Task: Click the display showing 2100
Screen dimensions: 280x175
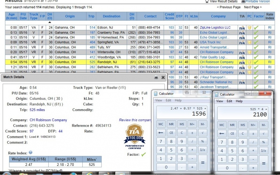Action: (x=243, y=113)
